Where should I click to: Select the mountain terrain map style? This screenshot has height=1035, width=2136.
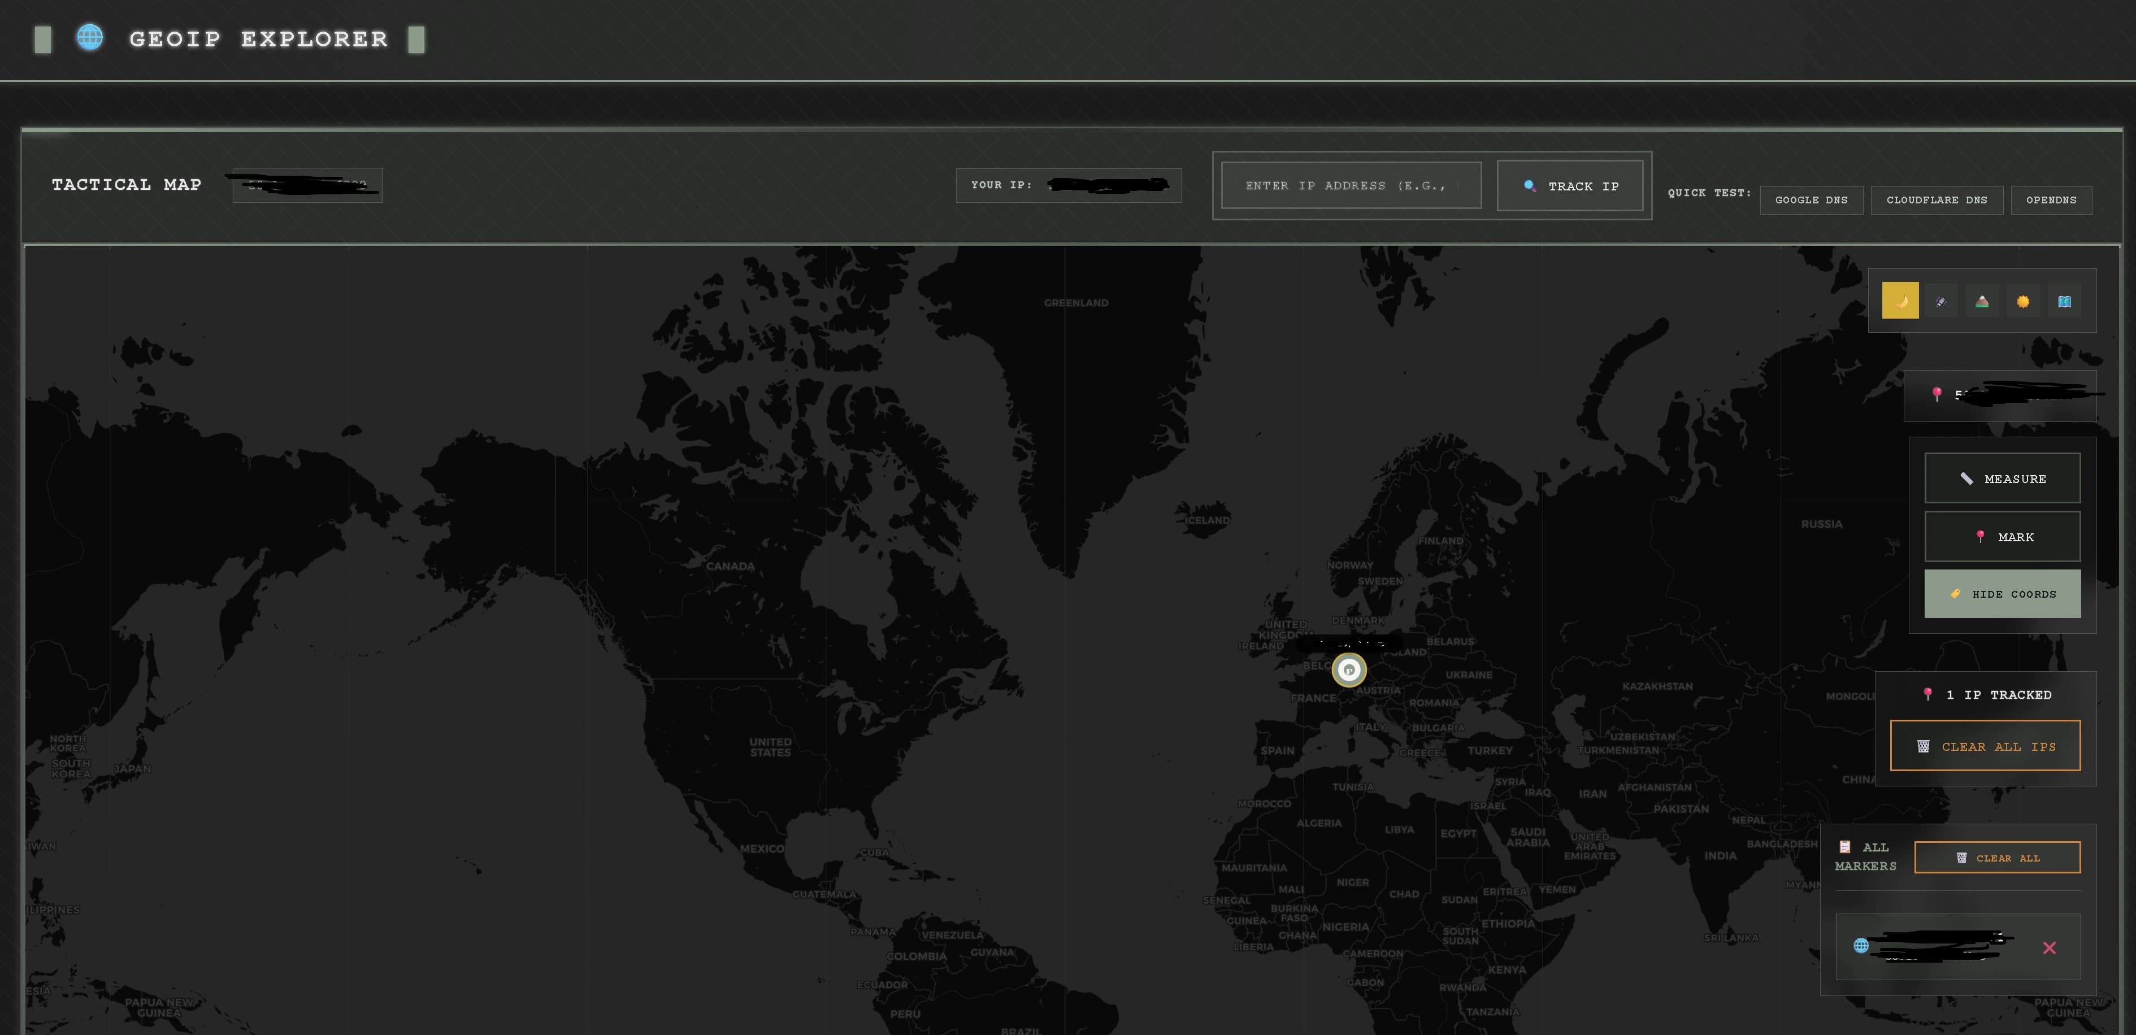1983,300
